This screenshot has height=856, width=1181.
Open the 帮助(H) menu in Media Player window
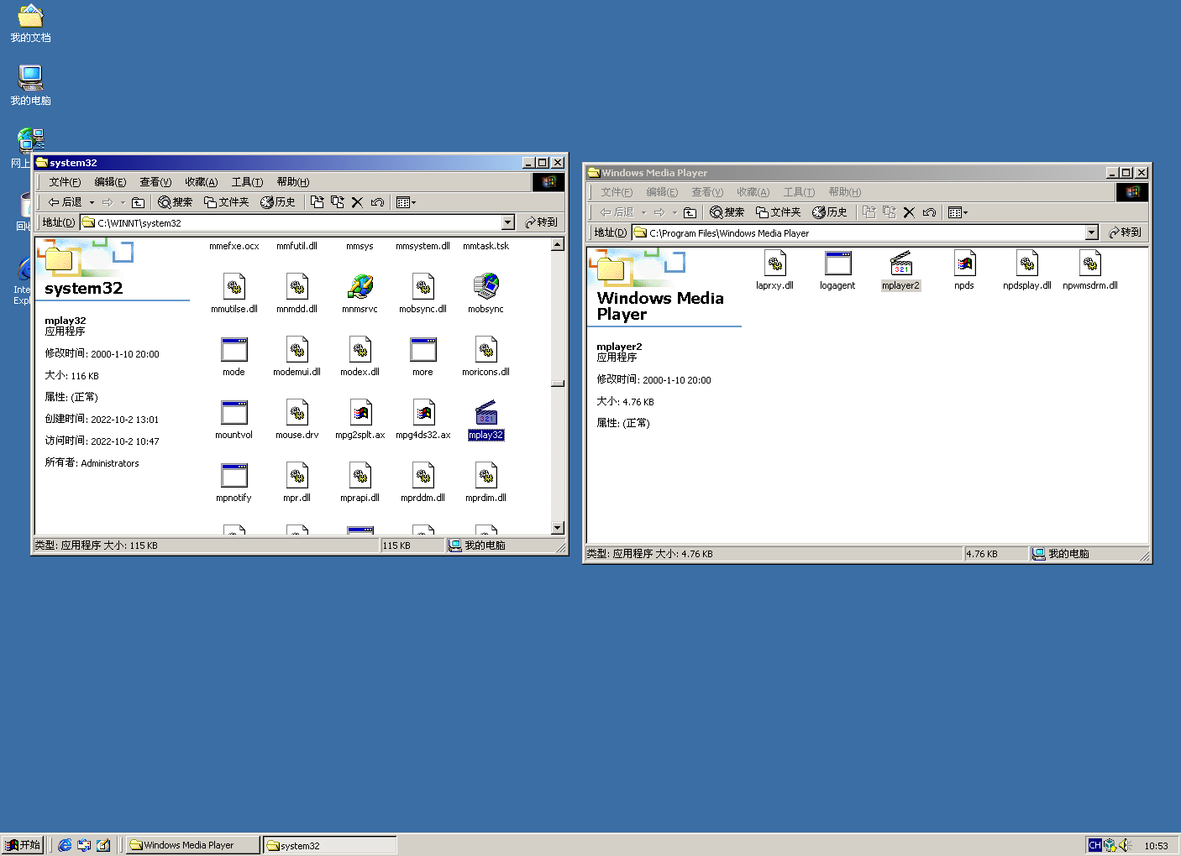click(x=843, y=191)
